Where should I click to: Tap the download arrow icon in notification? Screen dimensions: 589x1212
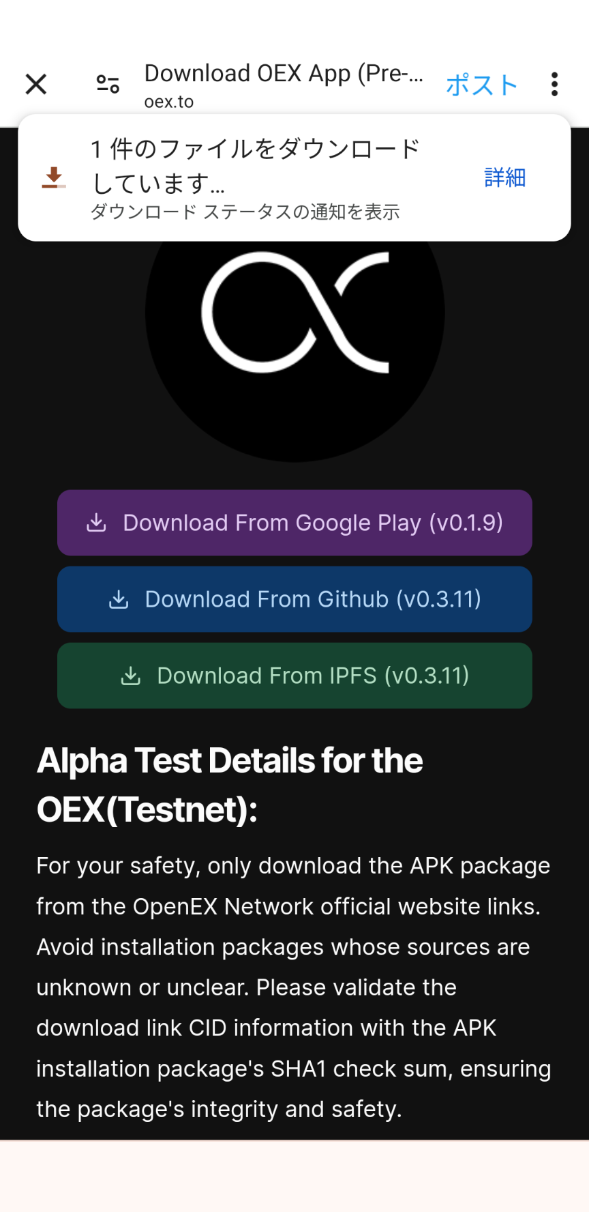click(x=53, y=177)
